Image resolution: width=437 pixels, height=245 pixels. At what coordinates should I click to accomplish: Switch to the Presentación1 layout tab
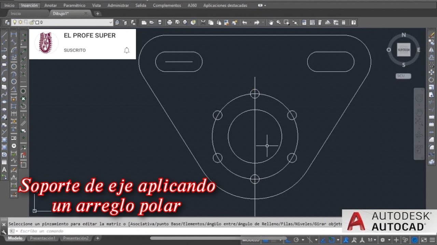43,238
